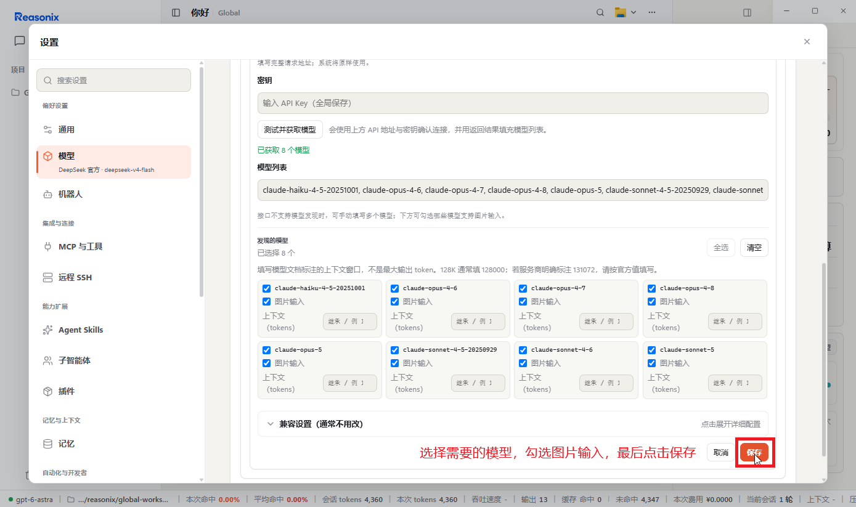856x507 pixels.
Task: Focus the 搜索设置 search field
Action: click(114, 80)
